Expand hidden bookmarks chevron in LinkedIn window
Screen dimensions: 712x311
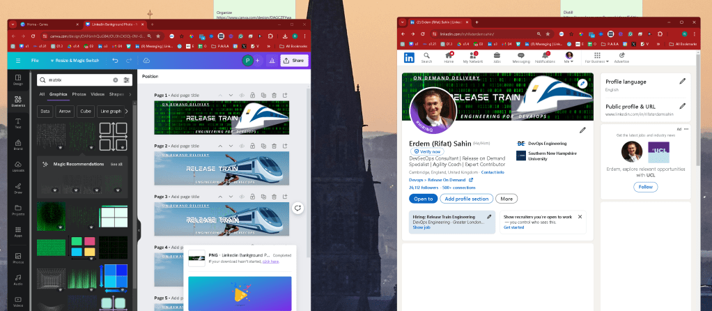pos(659,44)
